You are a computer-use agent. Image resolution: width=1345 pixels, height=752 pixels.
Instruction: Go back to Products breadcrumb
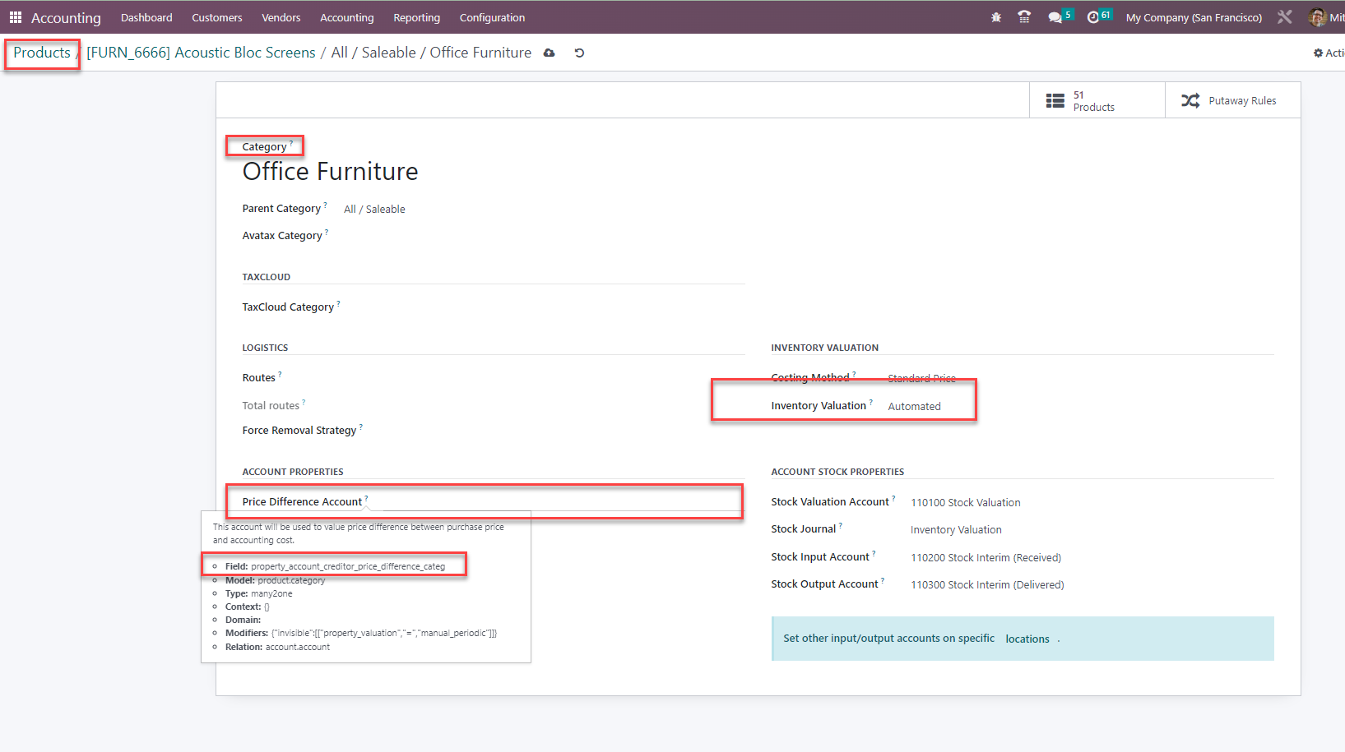[x=42, y=53]
